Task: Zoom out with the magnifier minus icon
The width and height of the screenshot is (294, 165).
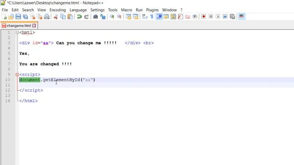Action: point(119,16)
